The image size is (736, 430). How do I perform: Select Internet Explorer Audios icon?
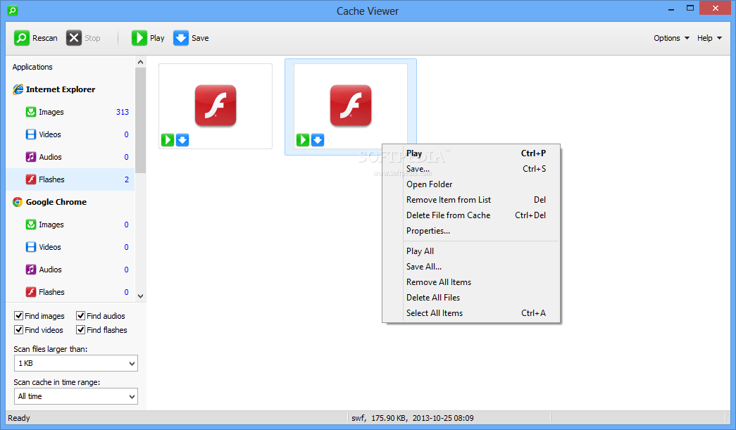(31, 157)
